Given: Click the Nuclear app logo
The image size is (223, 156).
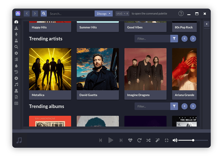Looking at the screenshot, I should 18,14.
